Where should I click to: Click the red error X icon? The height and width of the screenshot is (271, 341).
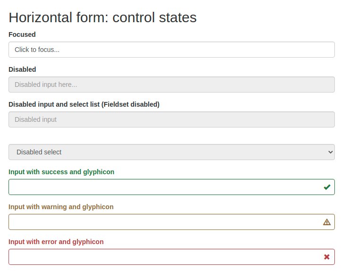pyautogui.click(x=327, y=257)
